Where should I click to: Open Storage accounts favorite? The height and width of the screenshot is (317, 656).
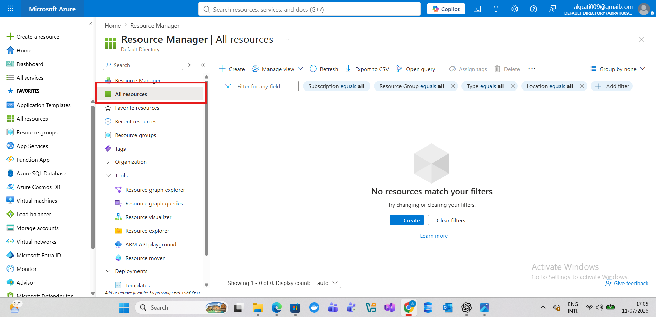(x=33, y=228)
